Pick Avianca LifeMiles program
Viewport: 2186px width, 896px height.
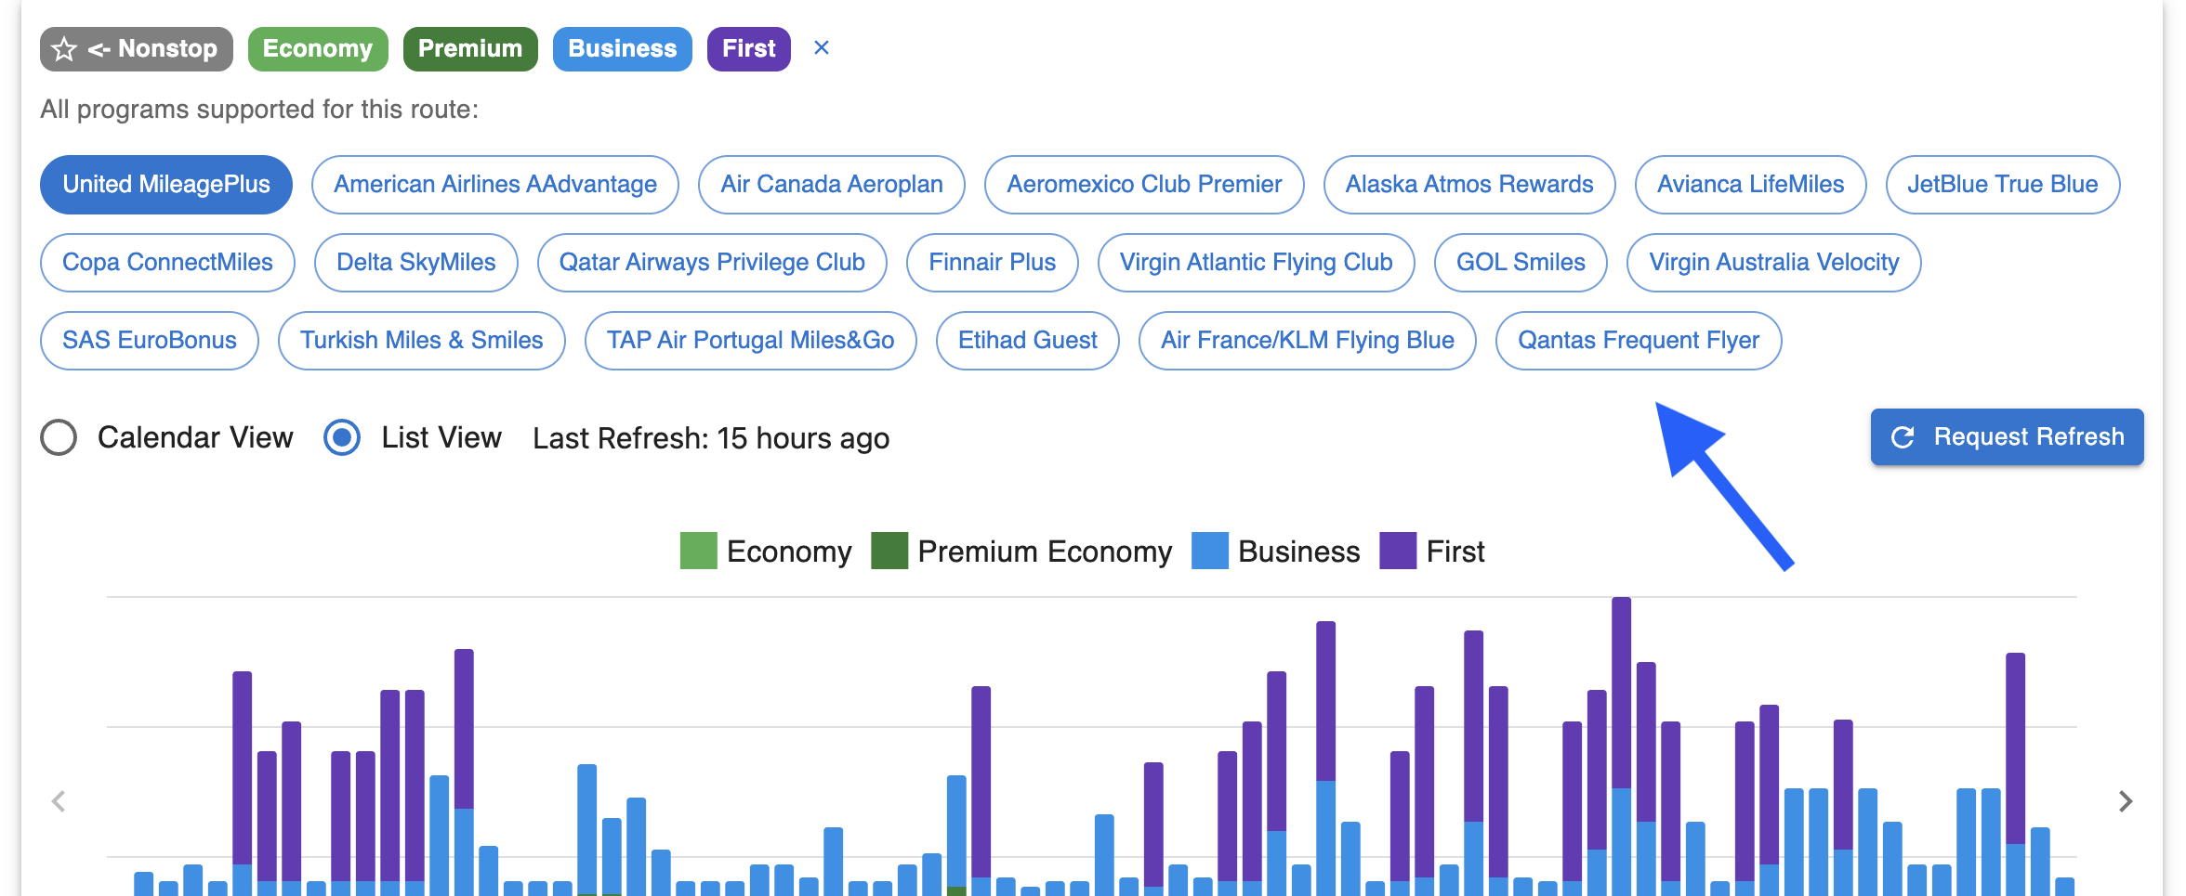(1751, 185)
